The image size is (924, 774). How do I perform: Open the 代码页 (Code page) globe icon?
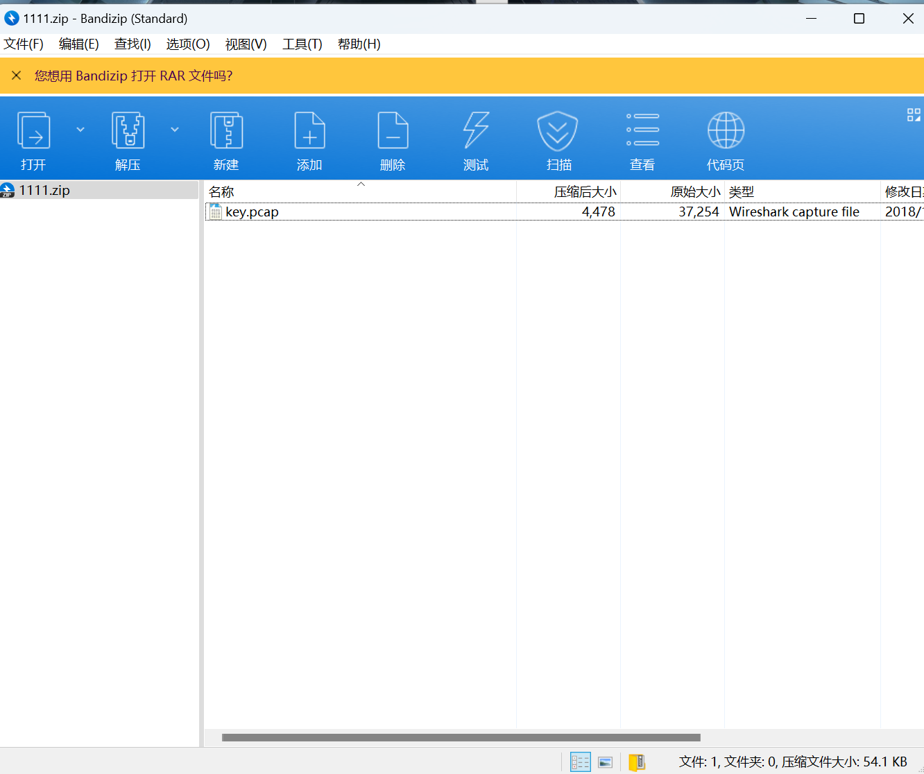[x=726, y=130]
